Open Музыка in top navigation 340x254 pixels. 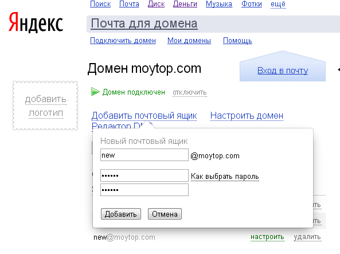(x=219, y=4)
